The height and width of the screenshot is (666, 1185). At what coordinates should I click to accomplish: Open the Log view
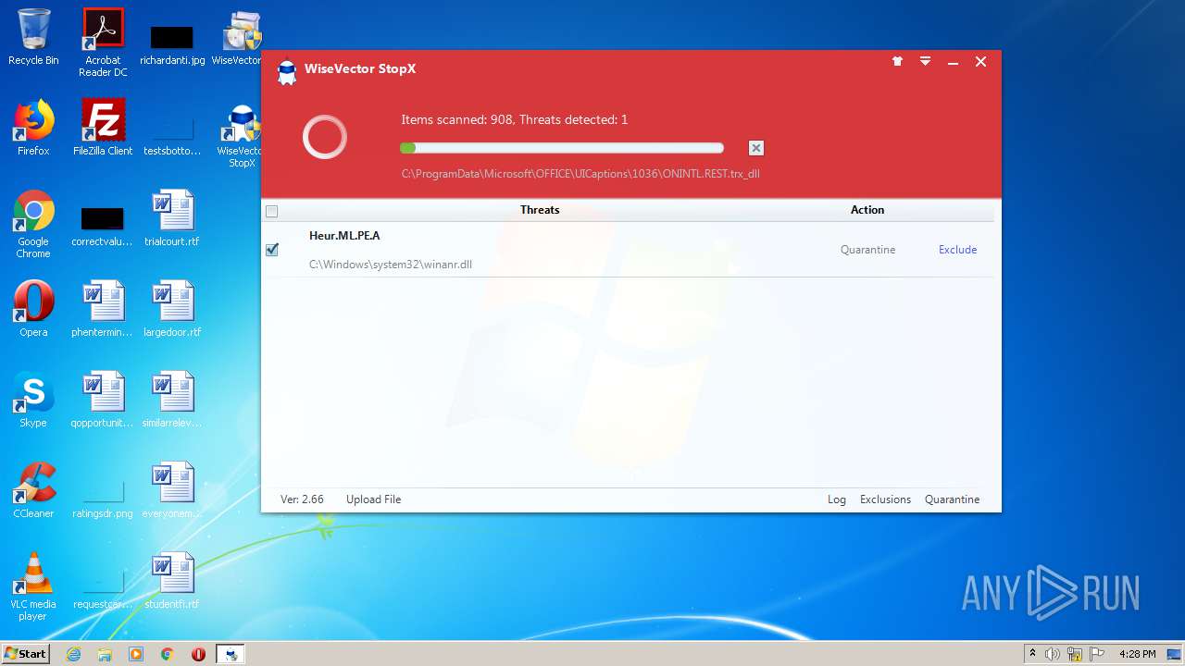point(837,499)
